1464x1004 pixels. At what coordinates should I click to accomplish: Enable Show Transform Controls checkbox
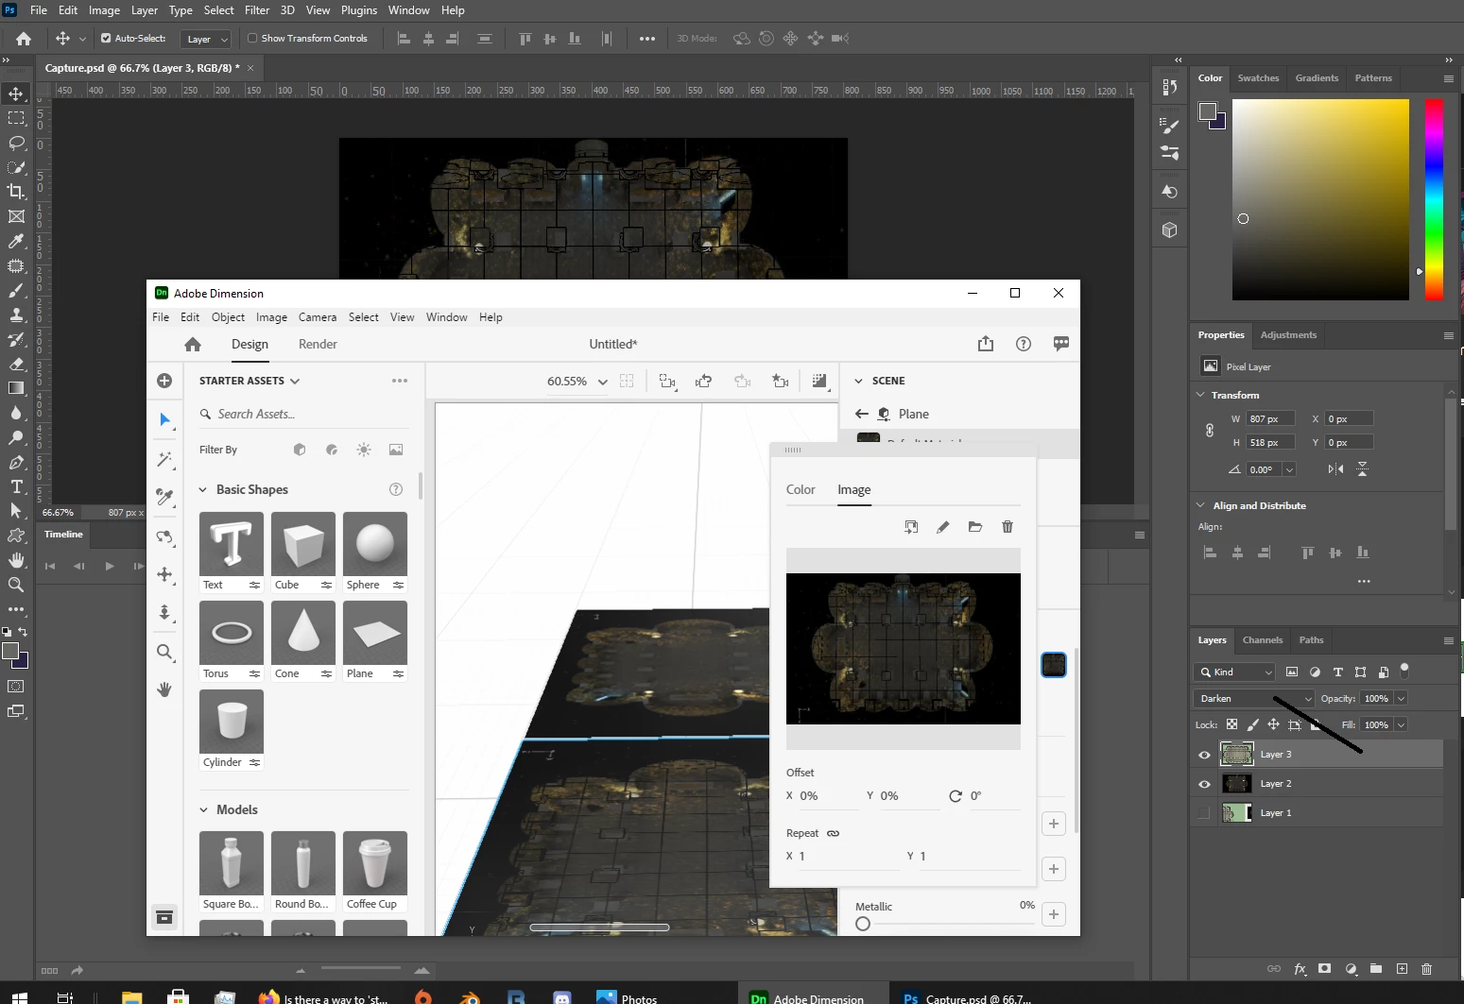(252, 39)
